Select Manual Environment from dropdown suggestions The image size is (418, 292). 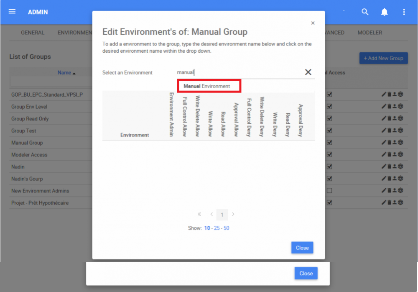(207, 86)
